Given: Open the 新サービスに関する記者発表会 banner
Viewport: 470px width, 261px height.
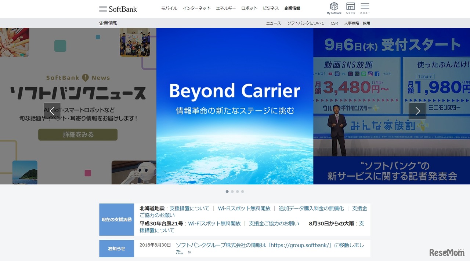Looking at the screenshot, I should tap(391, 106).
